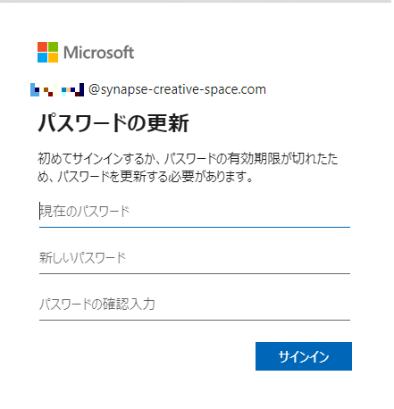Click the text cursor in current password field

pyautogui.click(x=39, y=211)
